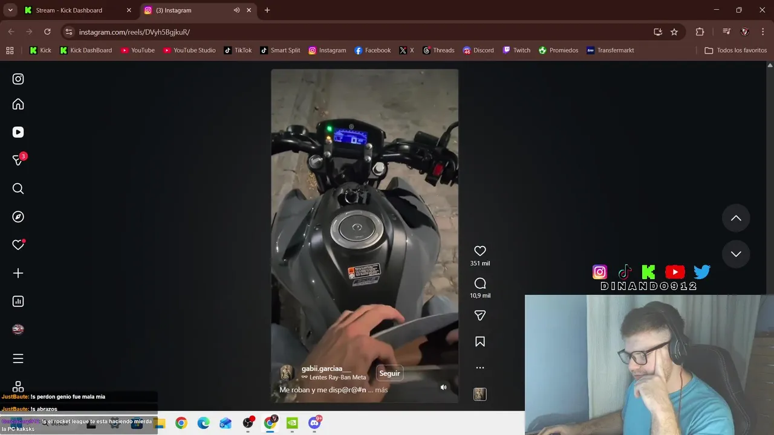Viewport: 774px width, 435px height.
Task: Mute the reel sound with speaker icon
Action: pos(443,387)
